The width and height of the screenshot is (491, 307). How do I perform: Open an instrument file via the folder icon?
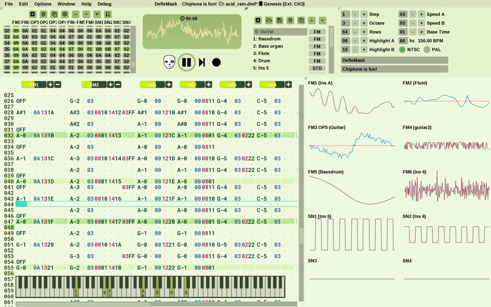tap(270, 20)
